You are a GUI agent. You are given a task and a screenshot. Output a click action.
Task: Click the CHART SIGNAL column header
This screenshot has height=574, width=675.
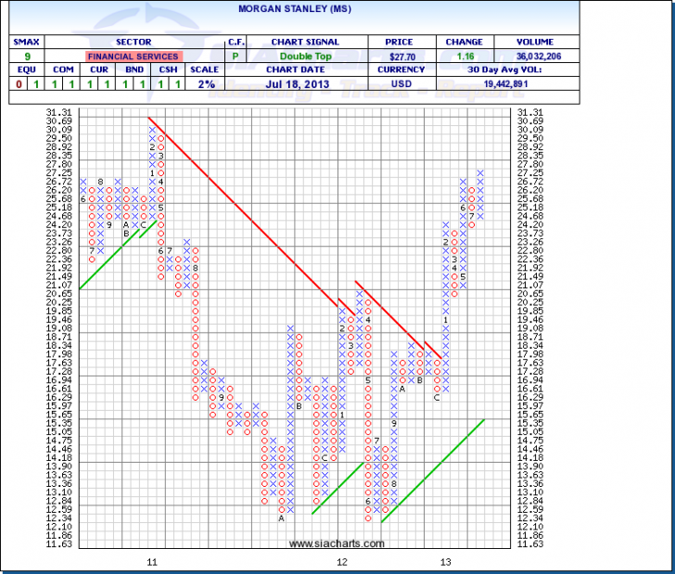pos(307,42)
